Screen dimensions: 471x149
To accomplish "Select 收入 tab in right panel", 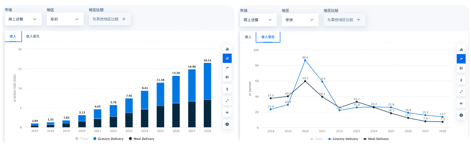I will (x=248, y=37).
